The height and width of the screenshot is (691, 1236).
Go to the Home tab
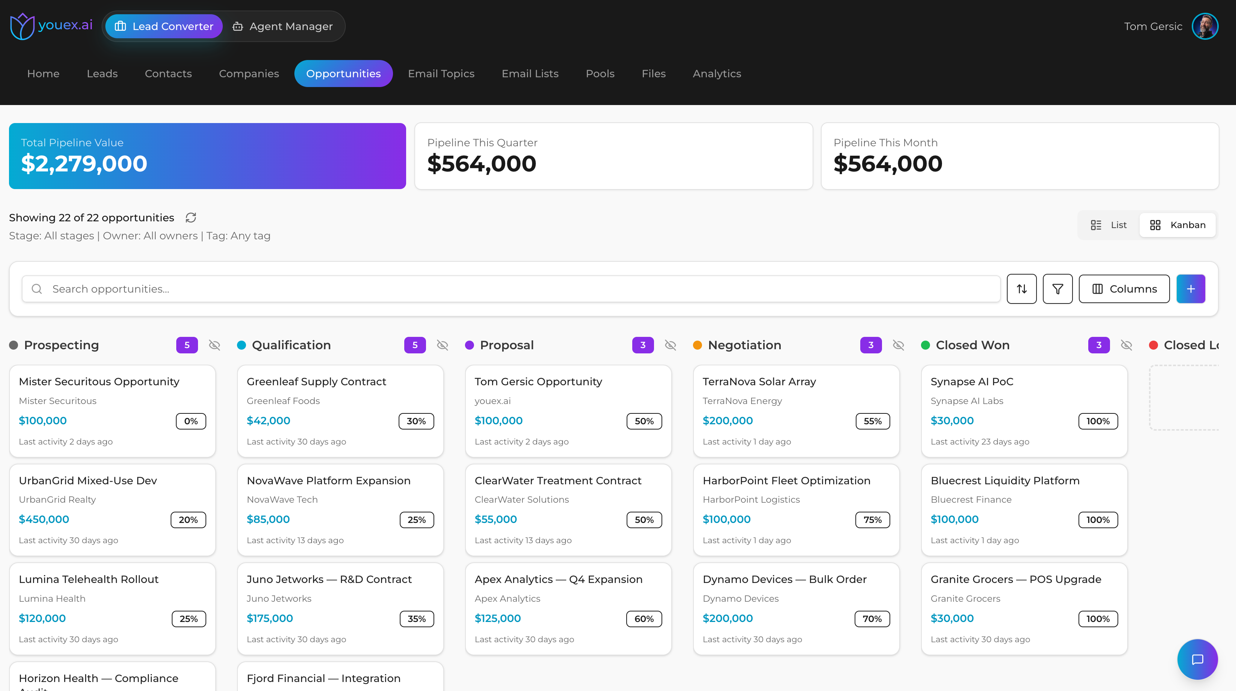[x=43, y=74]
